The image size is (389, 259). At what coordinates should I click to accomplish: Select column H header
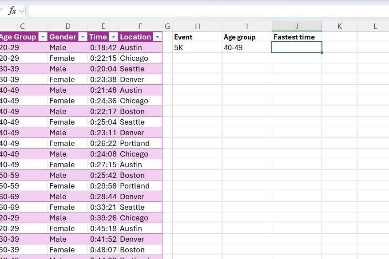(198, 26)
